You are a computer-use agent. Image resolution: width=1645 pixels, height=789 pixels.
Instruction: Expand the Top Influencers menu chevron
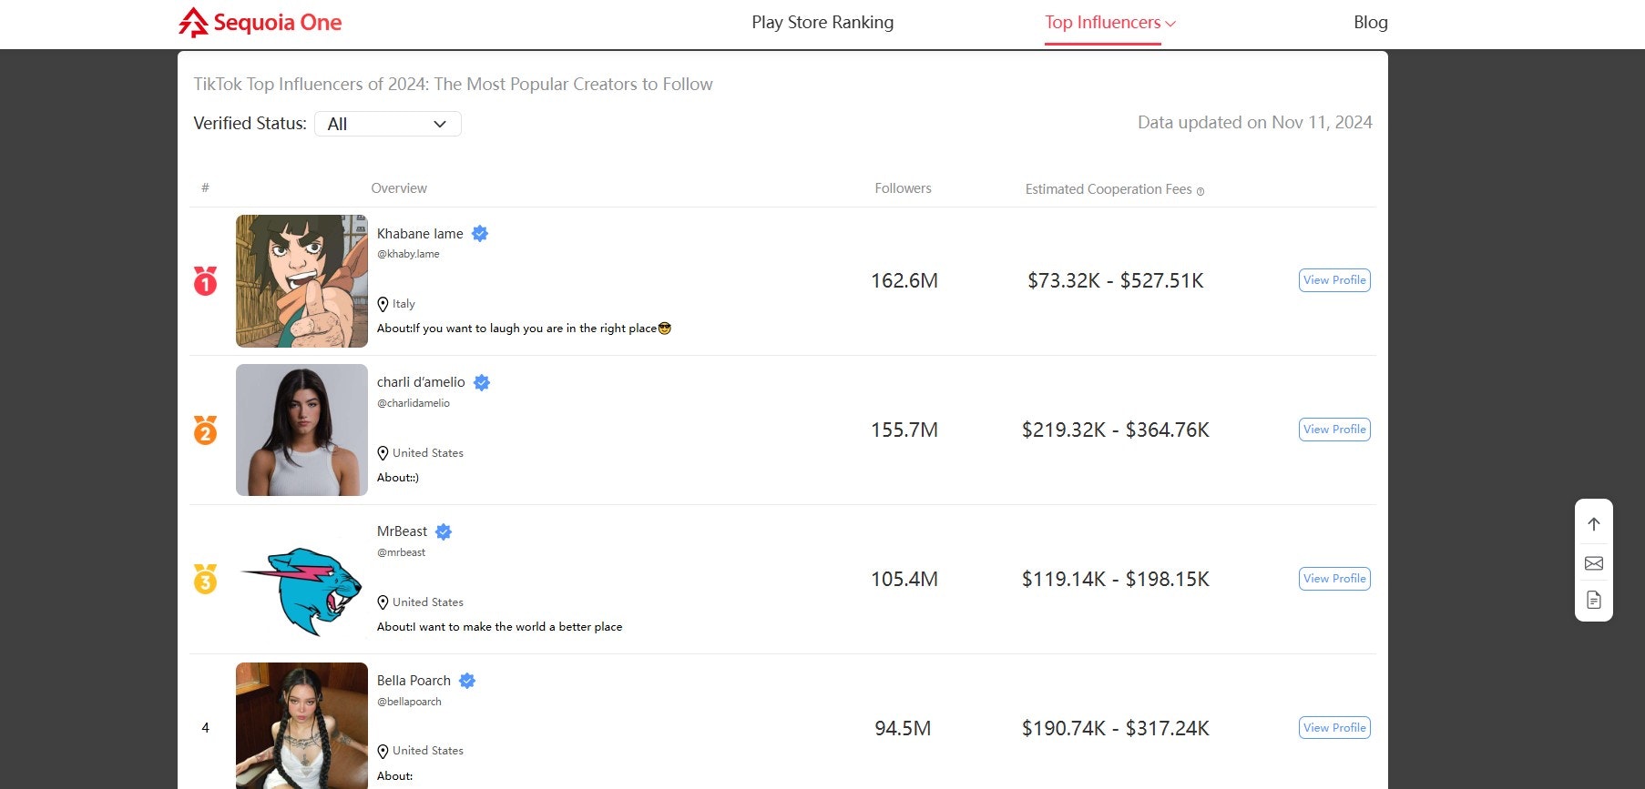tap(1170, 24)
